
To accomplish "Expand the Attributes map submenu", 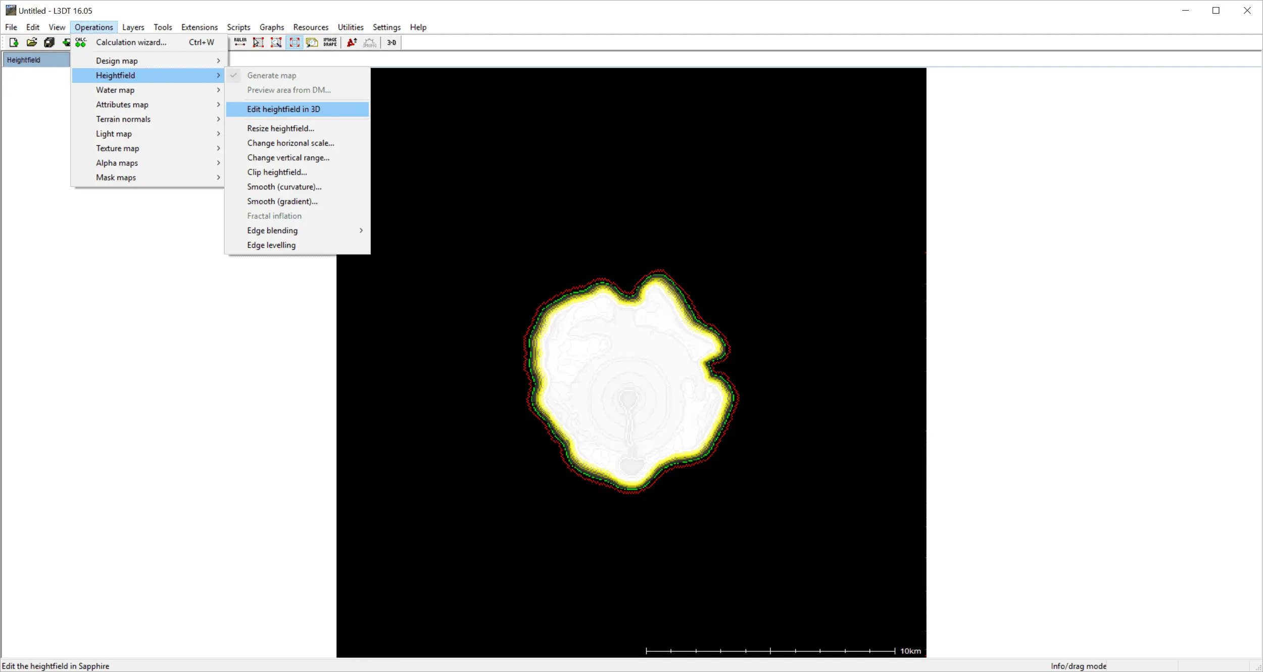I will tap(148, 105).
